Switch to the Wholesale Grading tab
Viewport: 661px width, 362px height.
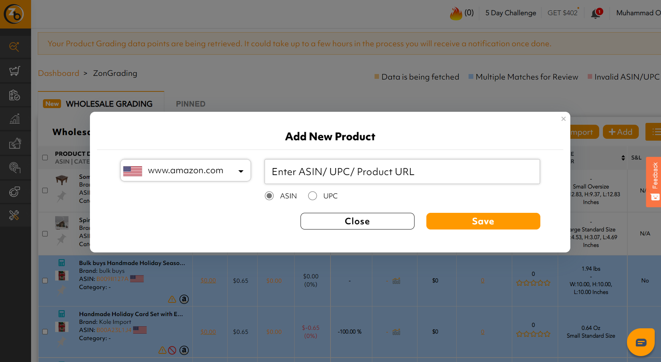(101, 104)
